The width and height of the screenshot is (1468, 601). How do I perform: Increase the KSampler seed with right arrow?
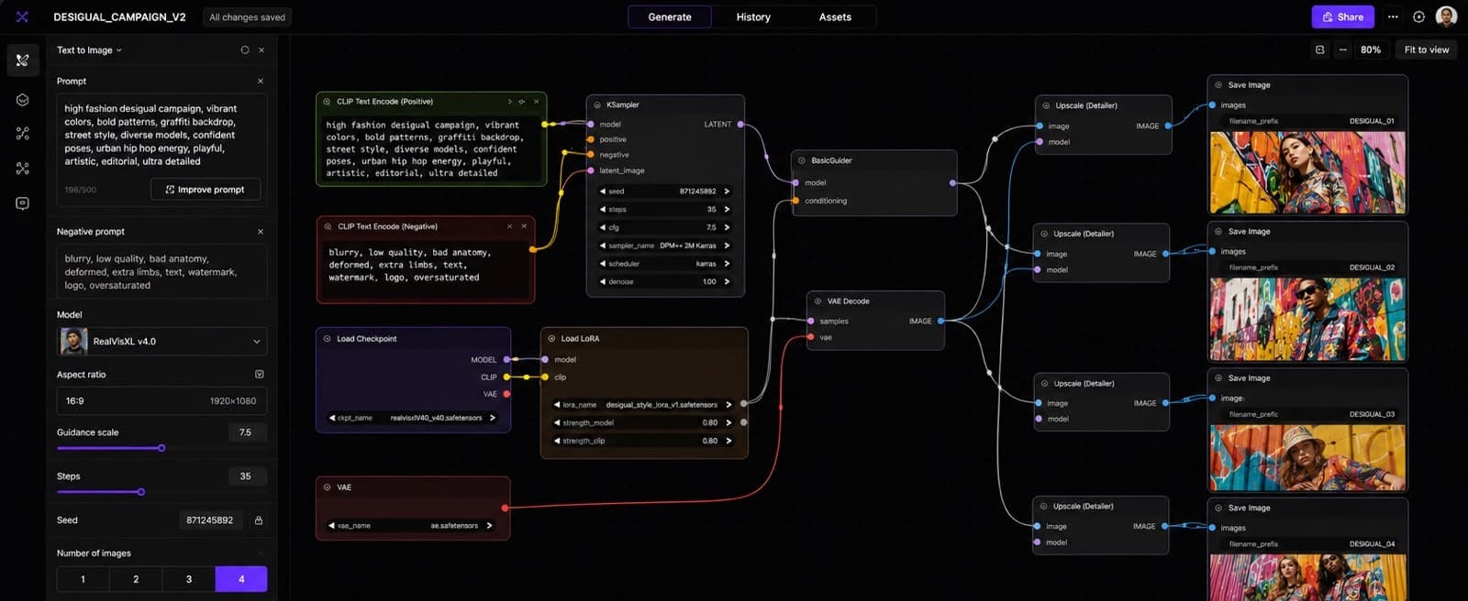(727, 191)
